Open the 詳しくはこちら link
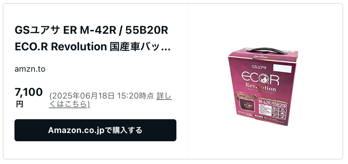The image size is (348, 164). [110, 100]
